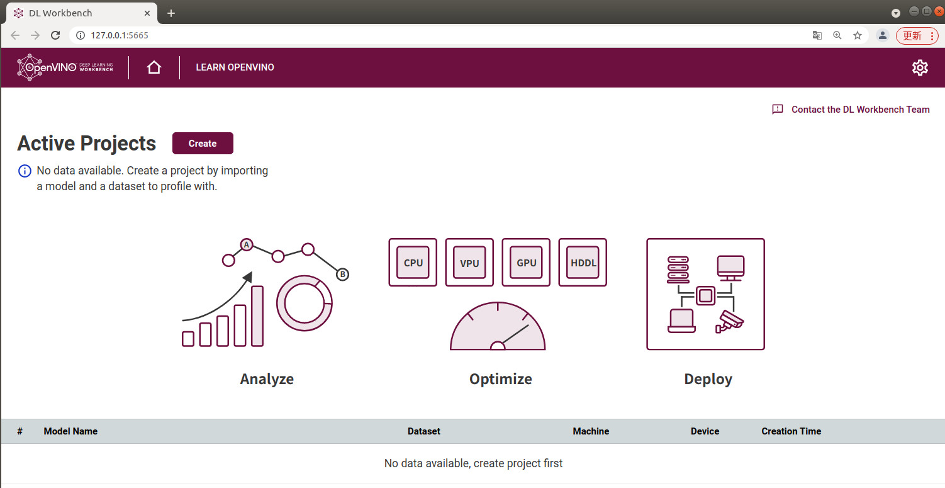Select the CPU chip icon
The height and width of the screenshot is (488, 945).
[x=413, y=263]
